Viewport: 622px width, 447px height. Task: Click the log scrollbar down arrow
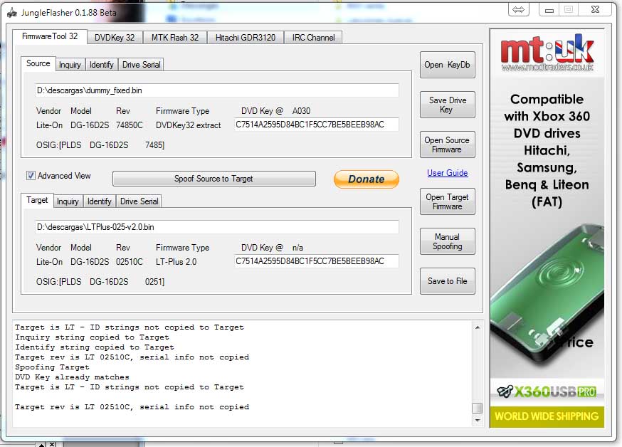[478, 420]
